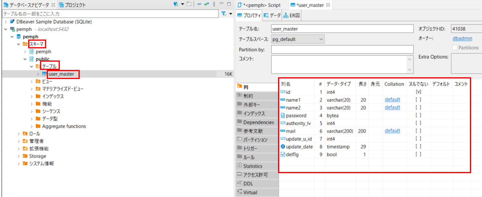Expand the シーケンス tree node
The width and height of the screenshot is (482, 197).
click(x=32, y=111)
